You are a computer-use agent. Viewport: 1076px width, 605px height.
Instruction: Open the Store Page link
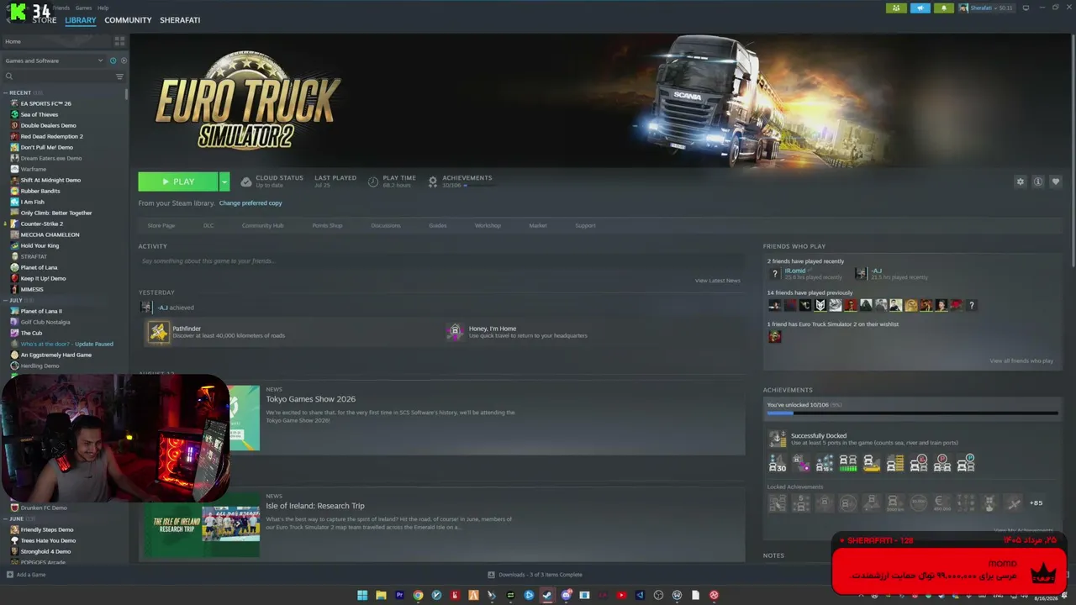pyautogui.click(x=161, y=225)
